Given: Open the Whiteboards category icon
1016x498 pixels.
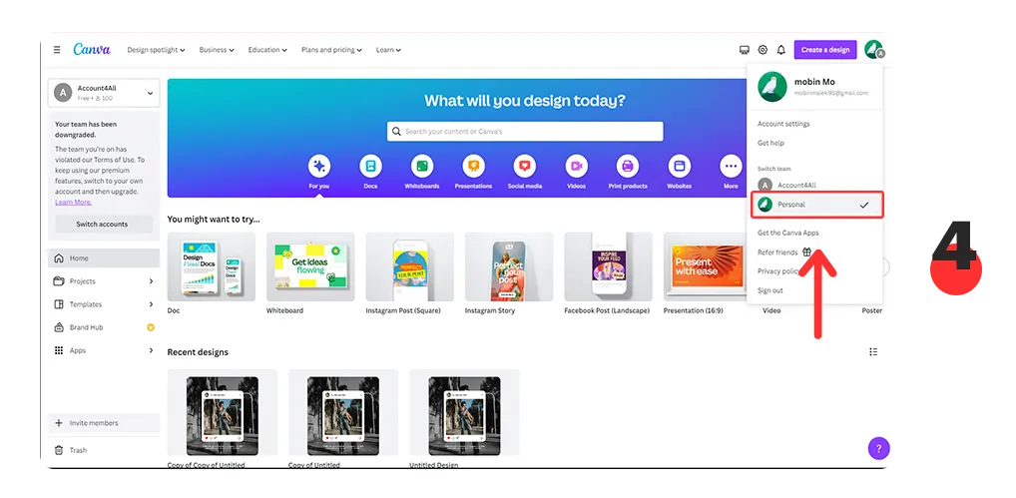Looking at the screenshot, I should coord(422,167).
